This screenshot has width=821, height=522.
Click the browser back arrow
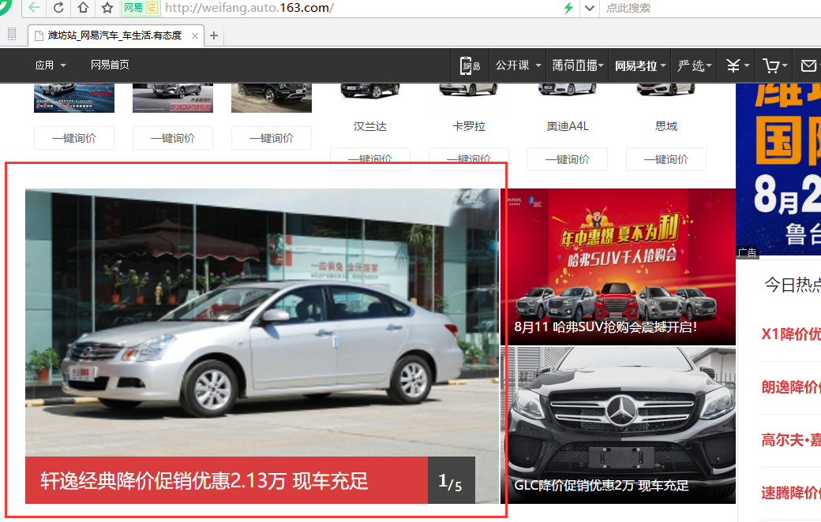click(x=34, y=7)
